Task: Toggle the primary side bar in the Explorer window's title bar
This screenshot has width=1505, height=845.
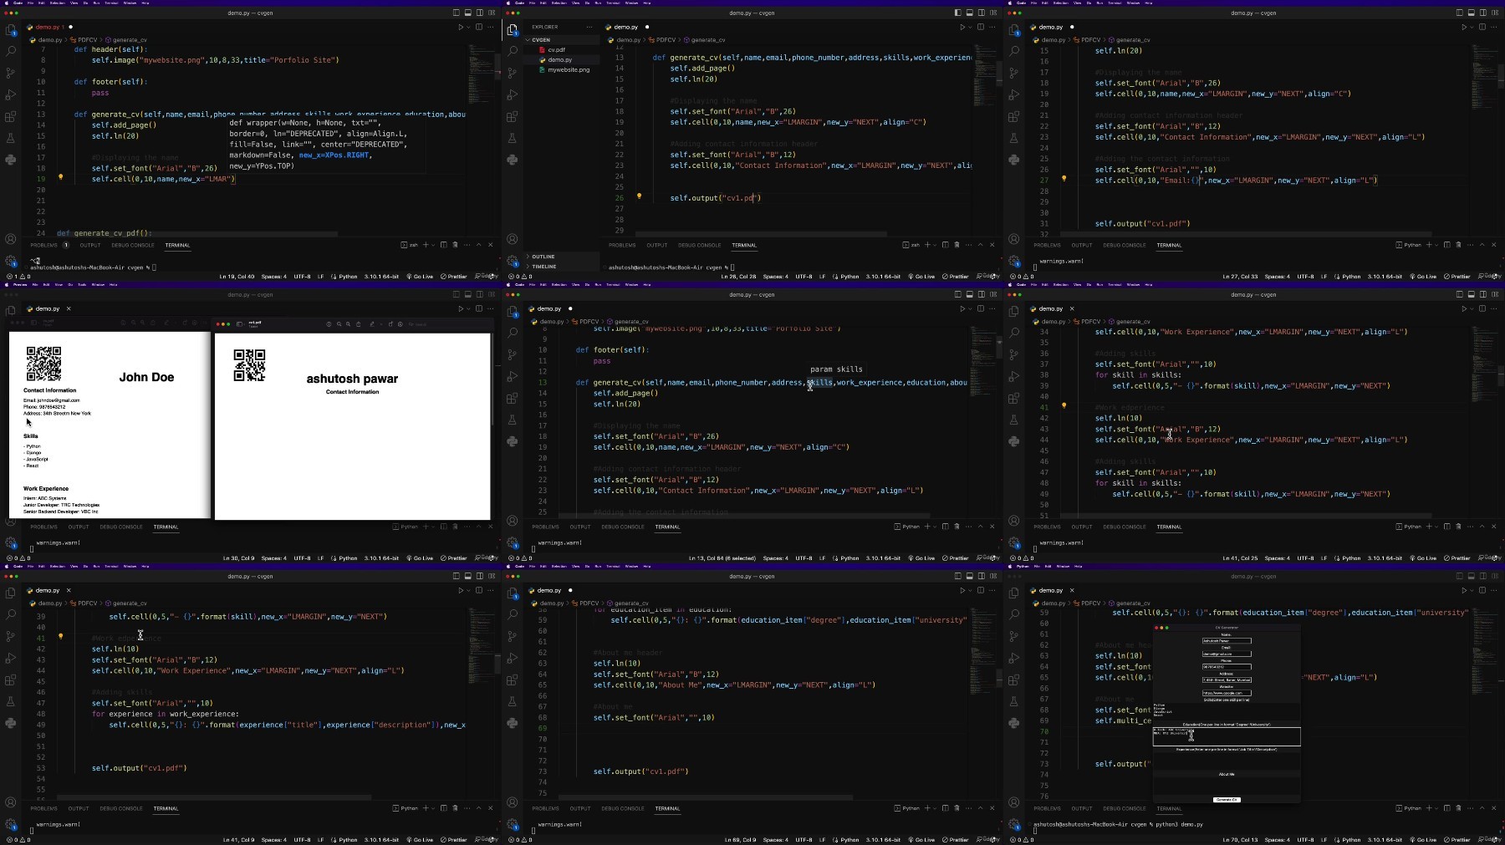Action: click(x=957, y=13)
